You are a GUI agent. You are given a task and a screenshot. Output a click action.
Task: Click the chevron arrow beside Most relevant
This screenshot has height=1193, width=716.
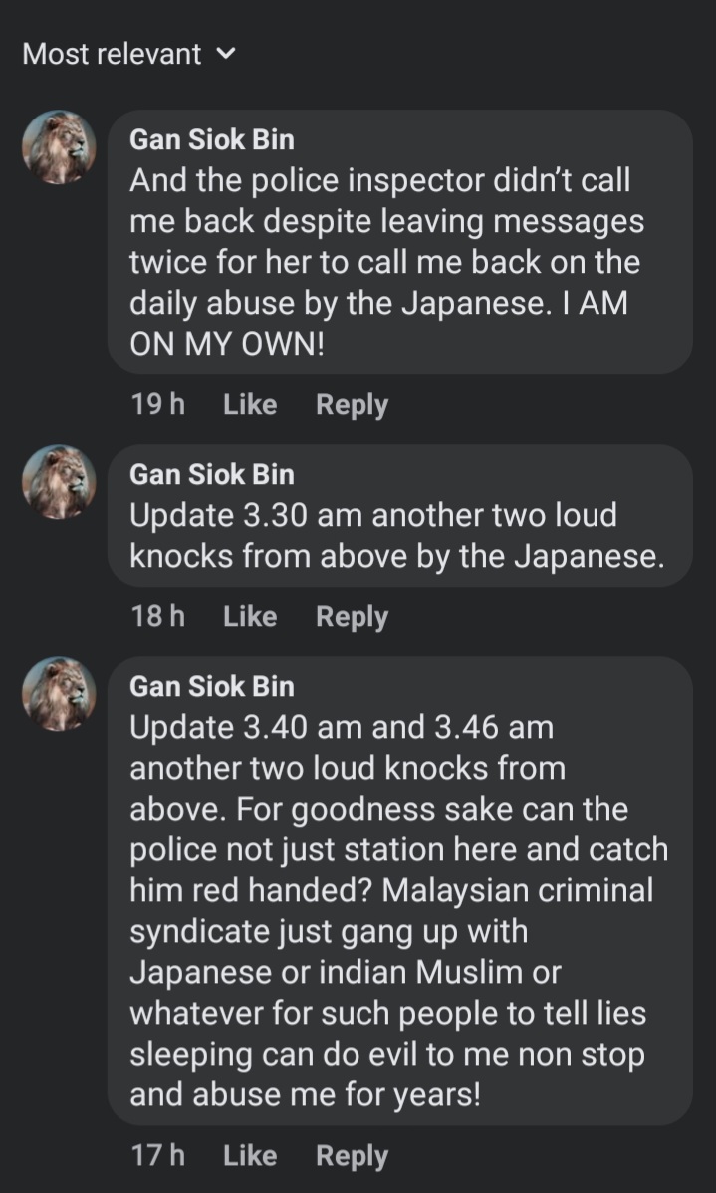(x=226, y=54)
